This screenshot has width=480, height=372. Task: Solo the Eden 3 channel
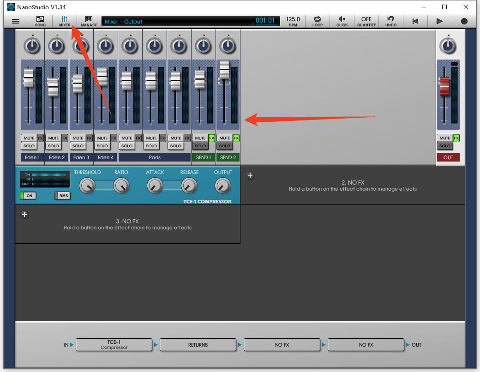78,146
